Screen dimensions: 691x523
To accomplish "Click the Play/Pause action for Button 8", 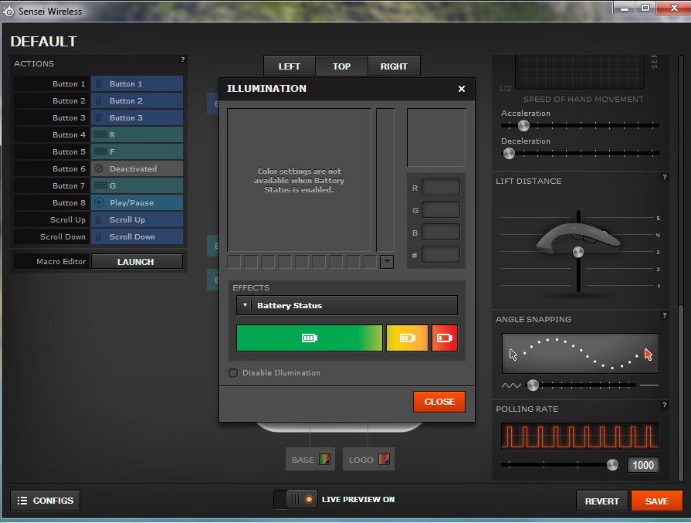I will tap(137, 203).
